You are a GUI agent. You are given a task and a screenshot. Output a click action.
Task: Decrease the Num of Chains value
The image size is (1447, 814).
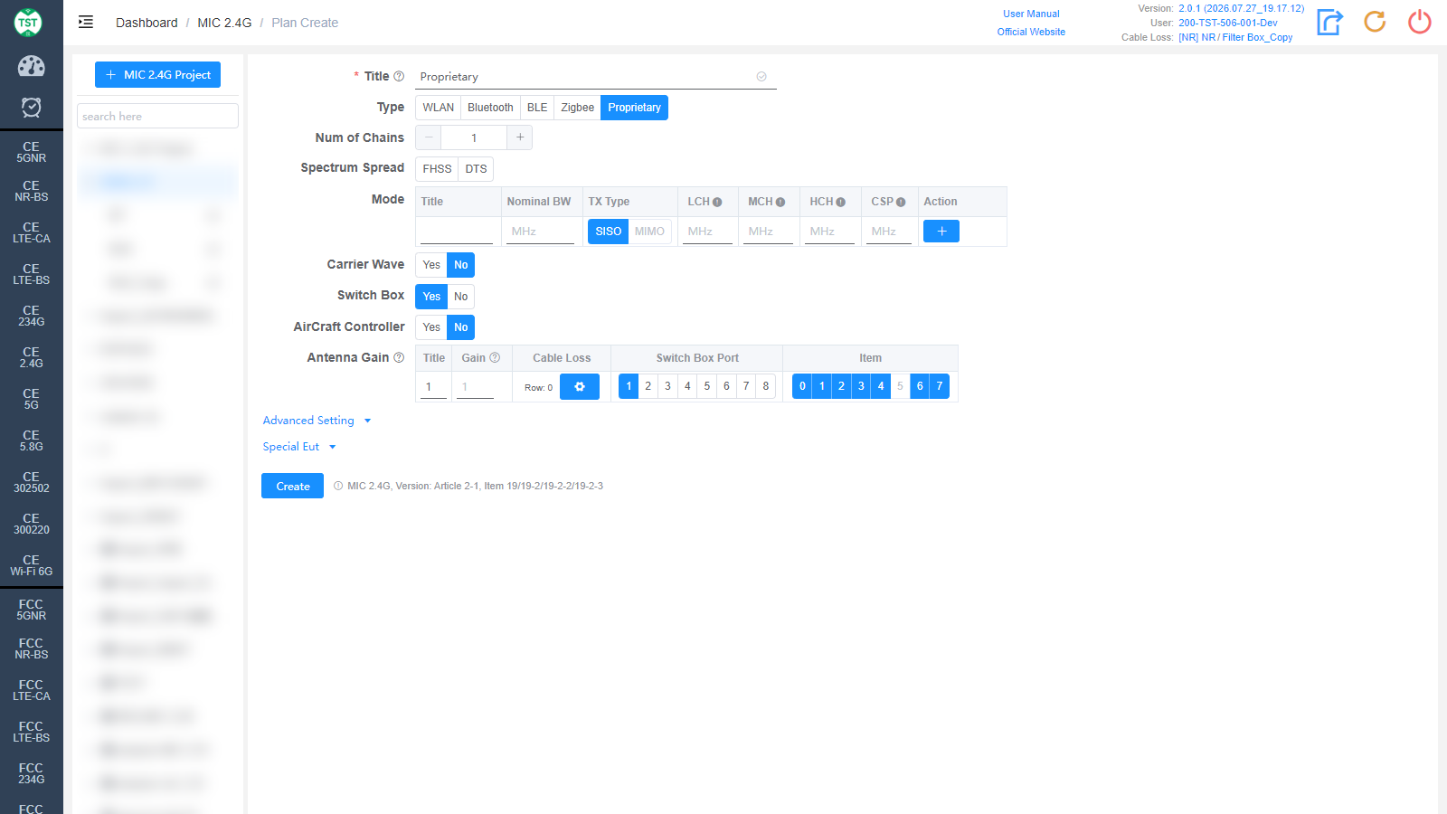(x=429, y=137)
